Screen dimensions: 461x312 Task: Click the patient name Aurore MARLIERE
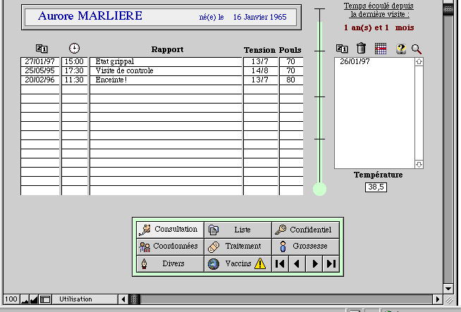90,16
